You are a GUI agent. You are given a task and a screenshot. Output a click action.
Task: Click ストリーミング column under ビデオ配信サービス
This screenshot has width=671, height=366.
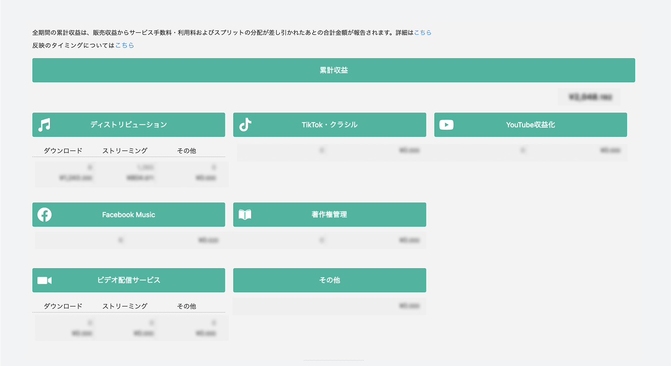pos(125,306)
